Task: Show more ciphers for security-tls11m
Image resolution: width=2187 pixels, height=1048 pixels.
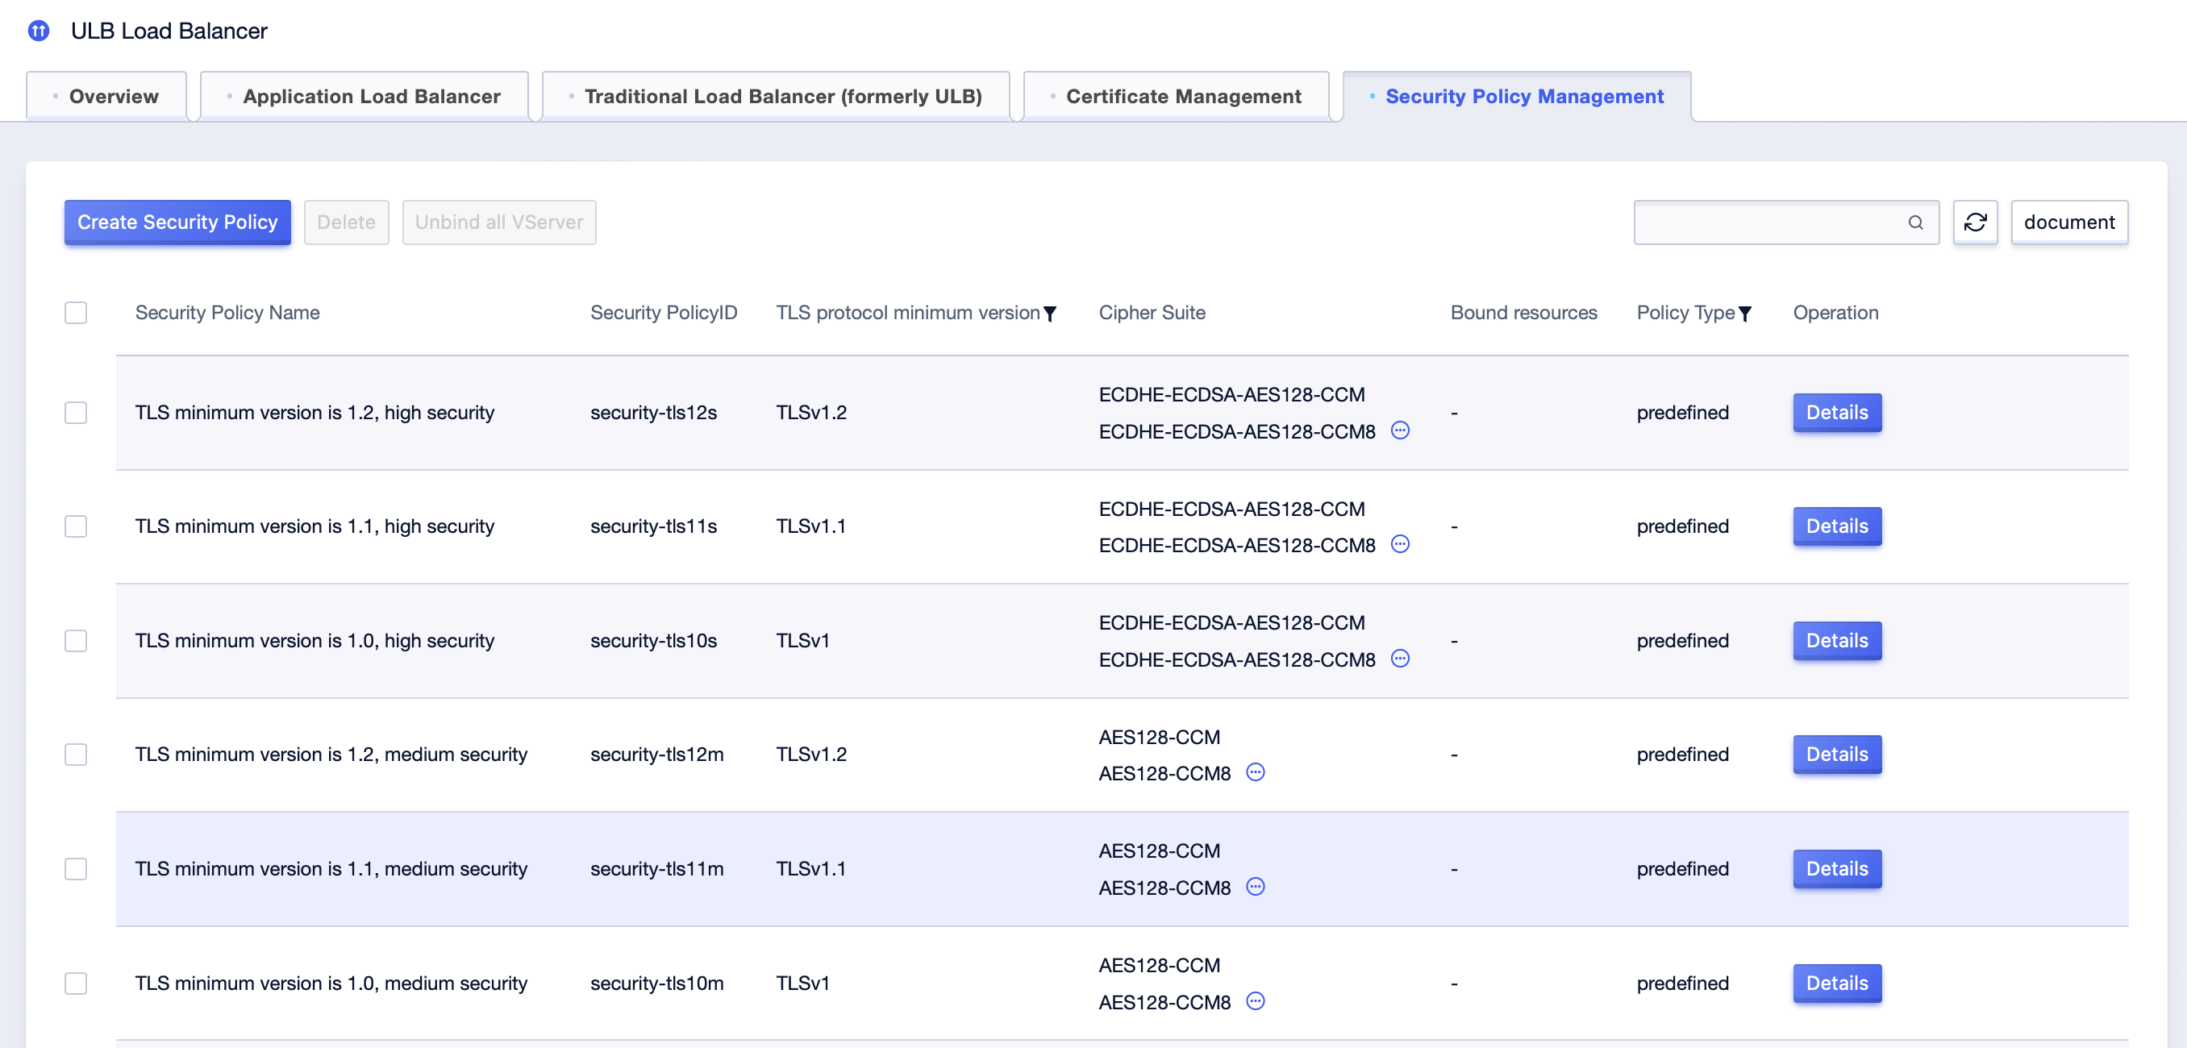Action: 1255,887
